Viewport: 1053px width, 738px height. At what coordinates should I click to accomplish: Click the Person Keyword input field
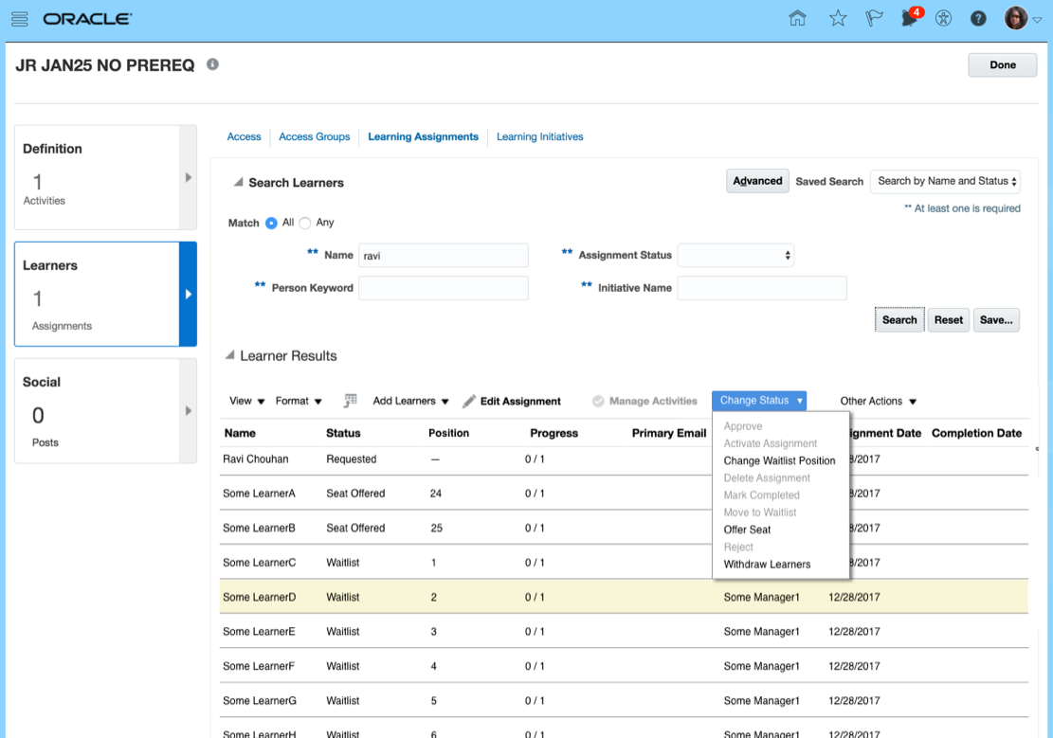pos(443,288)
